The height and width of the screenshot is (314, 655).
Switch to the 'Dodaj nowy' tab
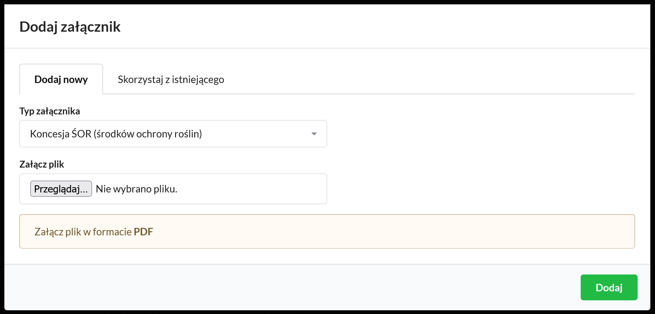61,80
